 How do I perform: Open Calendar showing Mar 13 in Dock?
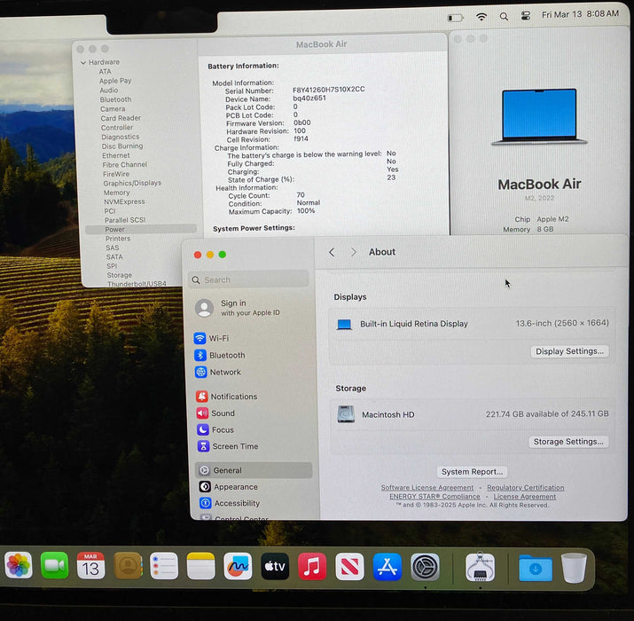click(90, 565)
